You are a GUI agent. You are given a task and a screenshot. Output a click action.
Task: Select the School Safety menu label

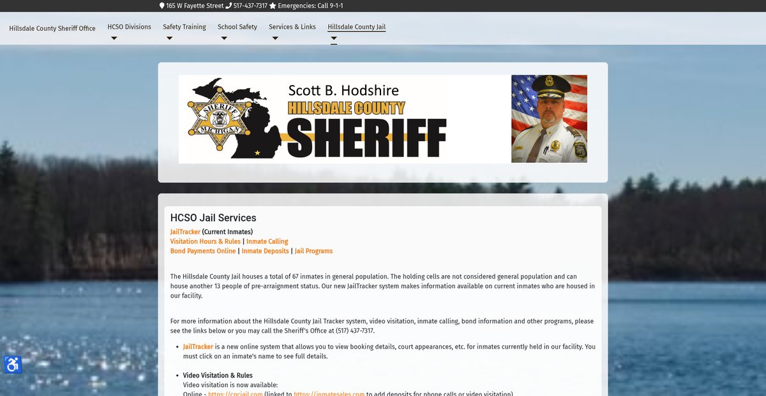(x=237, y=27)
